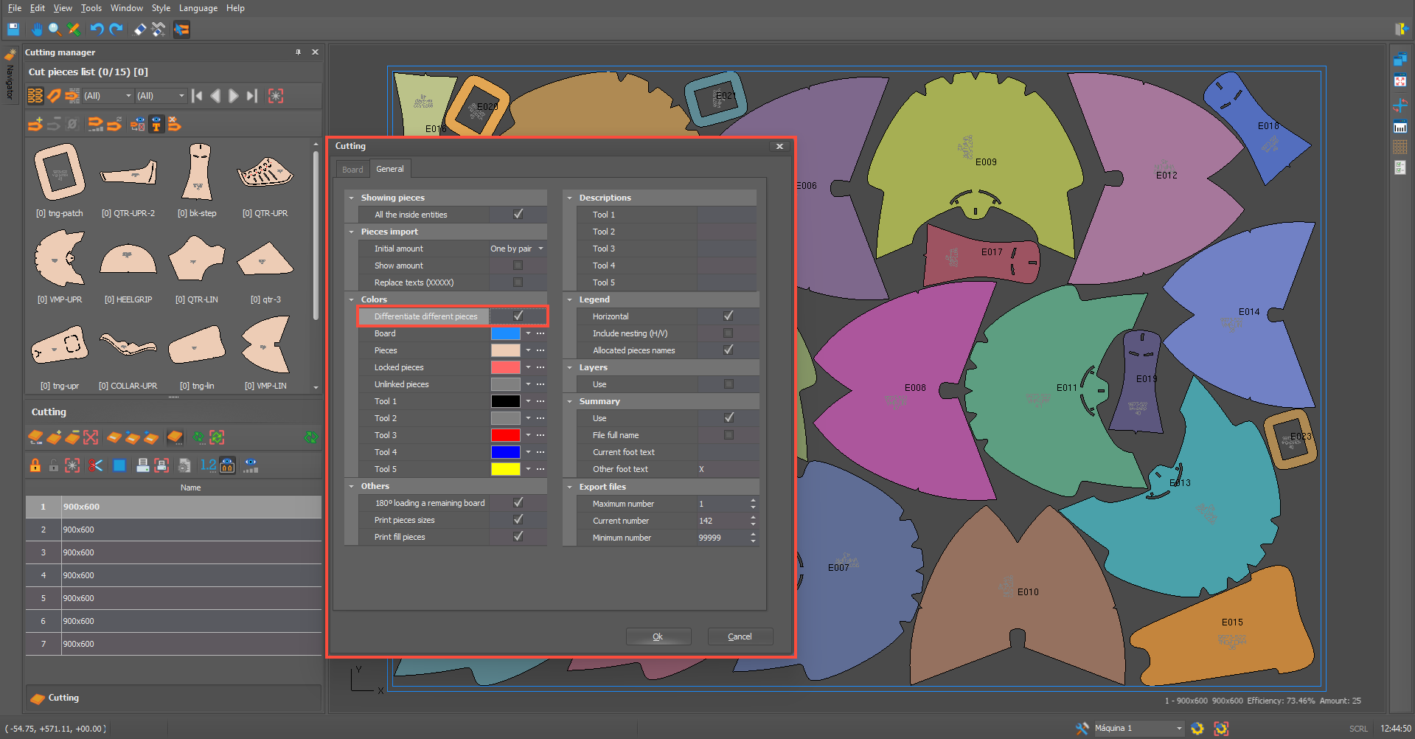Open the Tools menu
Viewport: 1415px width, 739px height.
coord(91,8)
